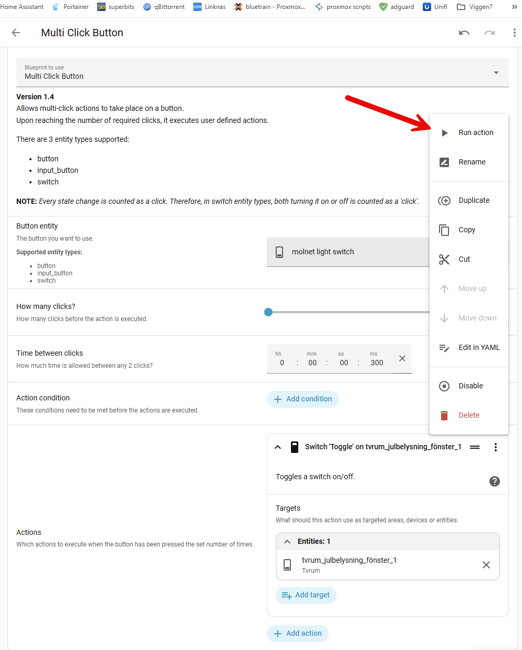522x650 pixels.
Task: Open help for Toggles a switch
Action: (x=495, y=481)
